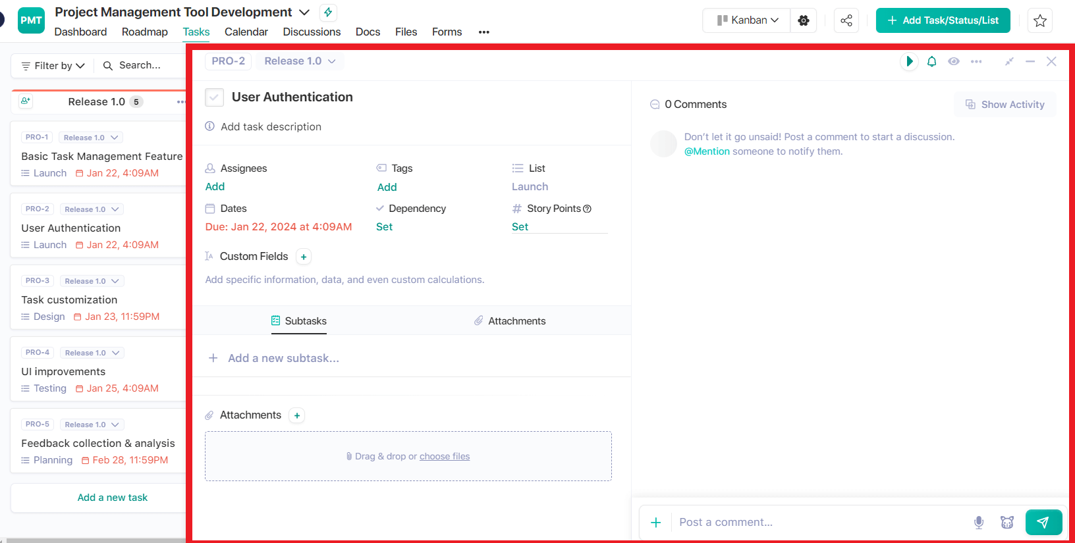1075x543 pixels.
Task: Open task panel more options ellipsis
Action: click(976, 61)
